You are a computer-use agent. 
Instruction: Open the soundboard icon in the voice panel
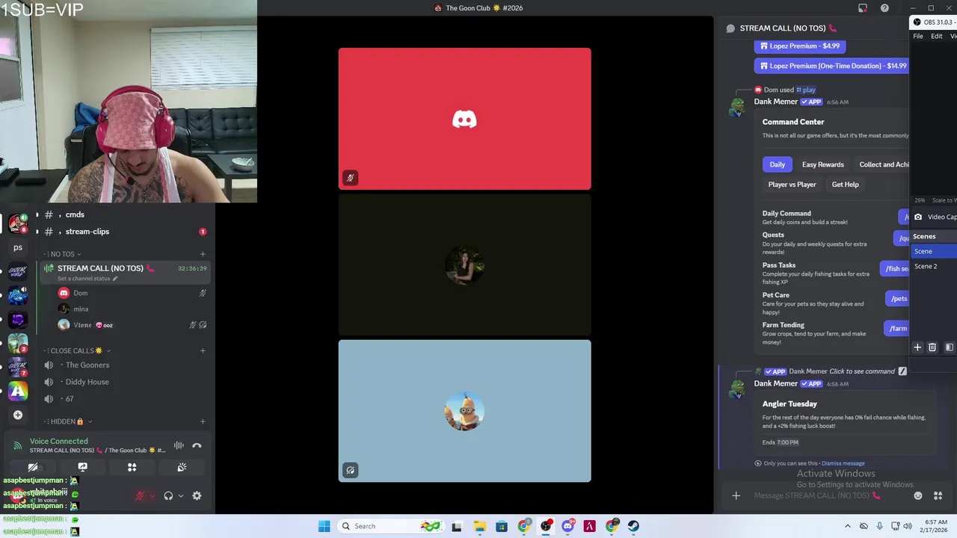coord(182,468)
